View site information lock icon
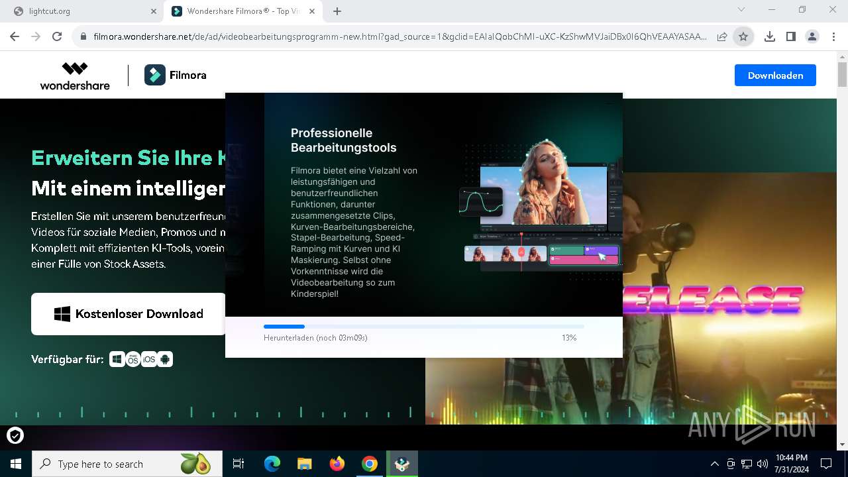The height and width of the screenshot is (477, 848). pyautogui.click(x=83, y=37)
